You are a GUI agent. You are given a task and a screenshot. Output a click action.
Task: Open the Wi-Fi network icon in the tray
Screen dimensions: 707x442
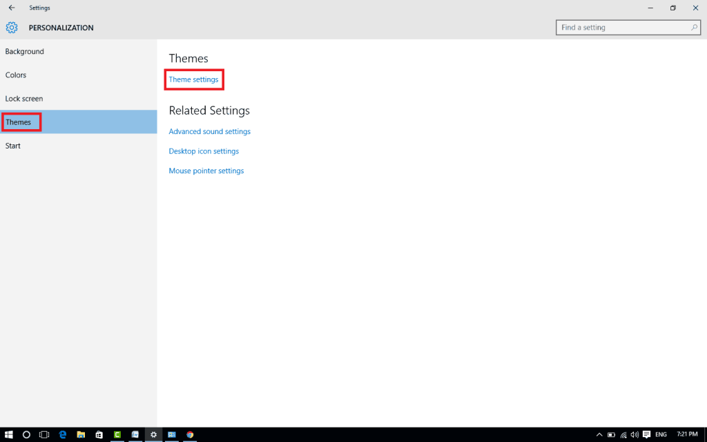pyautogui.click(x=623, y=434)
